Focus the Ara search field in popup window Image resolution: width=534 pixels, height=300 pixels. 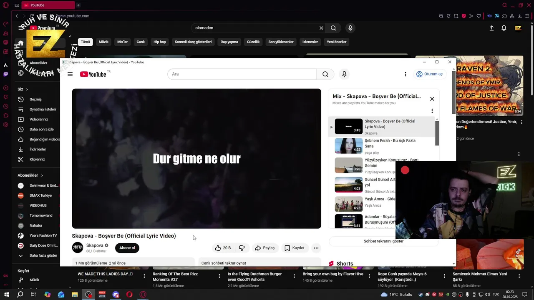point(242,74)
